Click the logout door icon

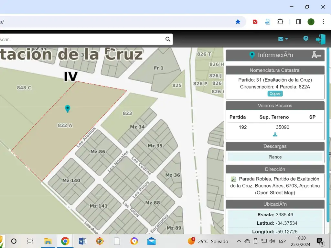[320, 39]
